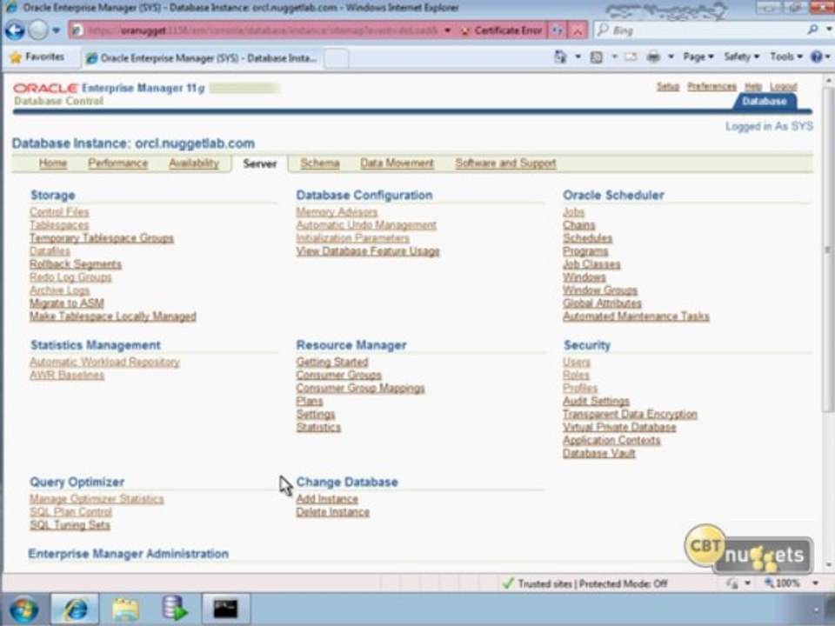Open the Initialization Parameters link
The width and height of the screenshot is (835, 626).
point(352,238)
